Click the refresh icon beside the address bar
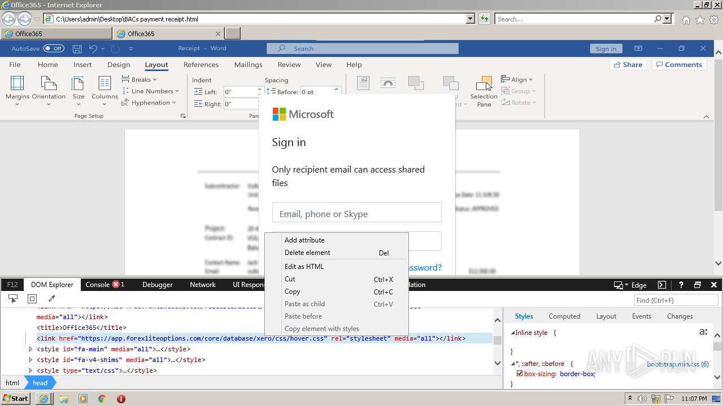This screenshot has width=723, height=406. click(484, 19)
